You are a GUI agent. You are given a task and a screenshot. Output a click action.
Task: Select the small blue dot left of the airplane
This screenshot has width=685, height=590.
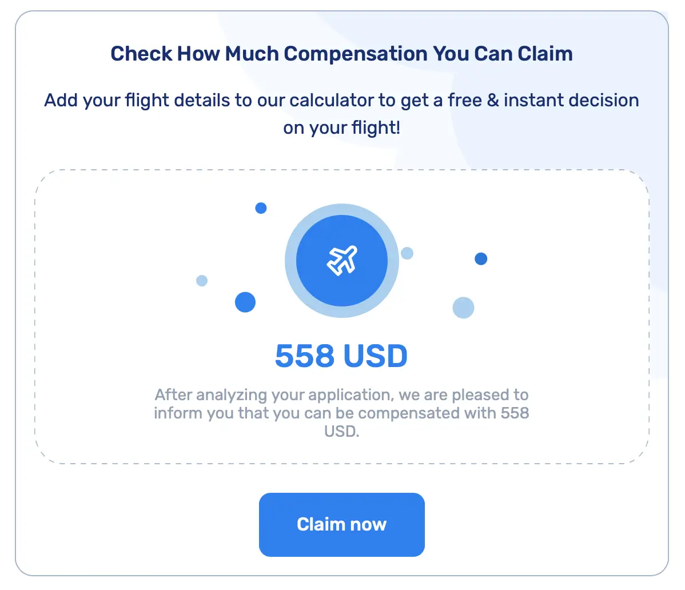pyautogui.click(x=245, y=302)
